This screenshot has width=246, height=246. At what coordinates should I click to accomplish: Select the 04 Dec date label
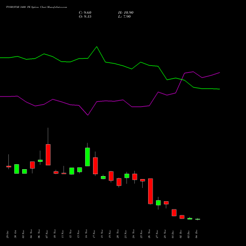[x=196, y=234]
